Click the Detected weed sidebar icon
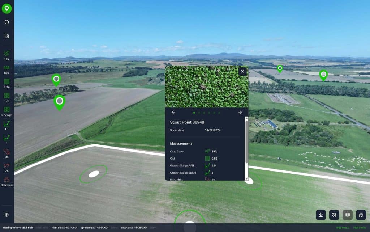The width and height of the screenshot is (370, 232). (6, 180)
